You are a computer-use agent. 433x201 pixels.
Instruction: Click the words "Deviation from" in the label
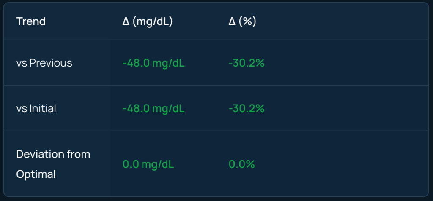point(53,154)
